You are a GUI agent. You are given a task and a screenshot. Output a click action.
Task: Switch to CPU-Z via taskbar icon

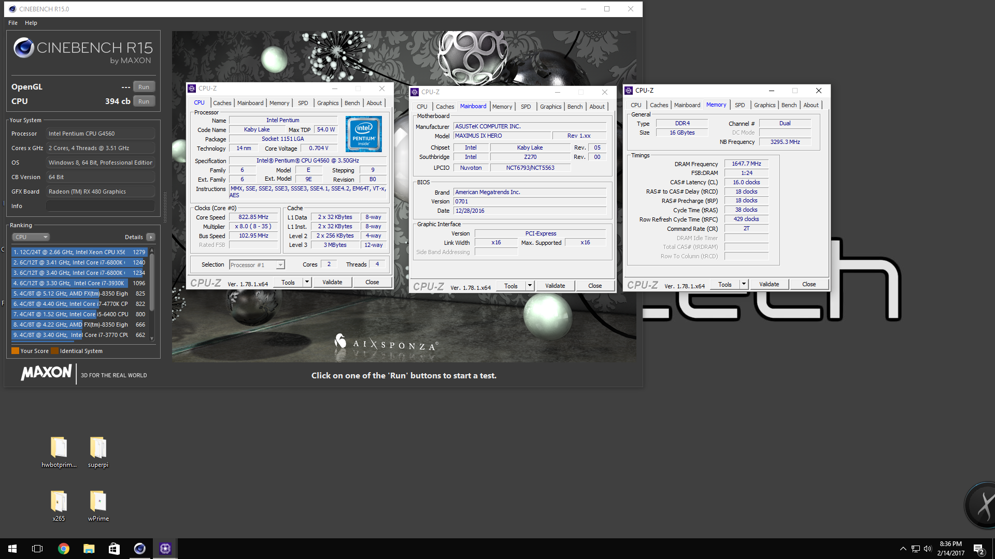(165, 549)
